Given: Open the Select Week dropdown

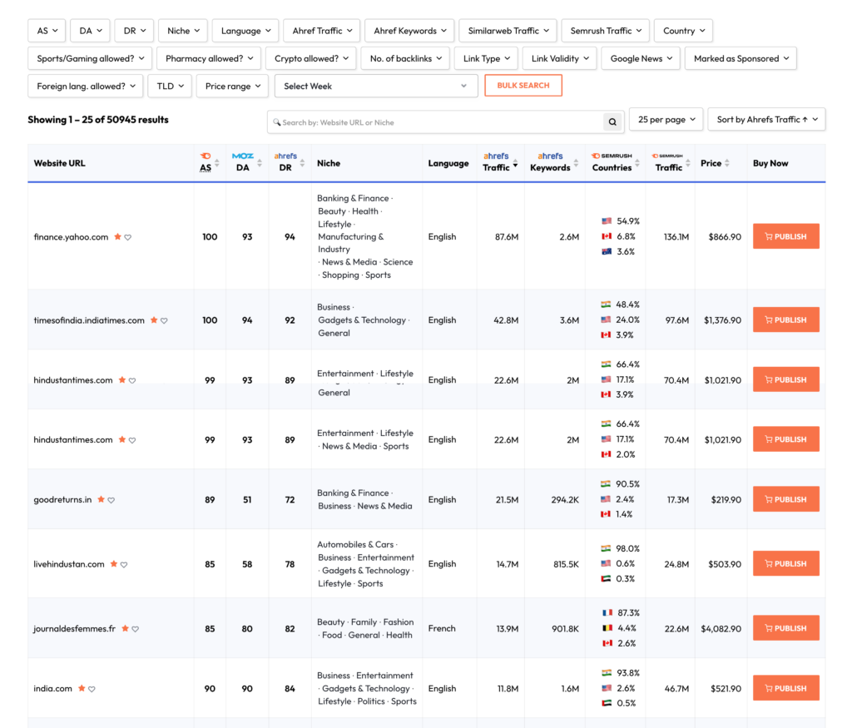Looking at the screenshot, I should pyautogui.click(x=375, y=86).
